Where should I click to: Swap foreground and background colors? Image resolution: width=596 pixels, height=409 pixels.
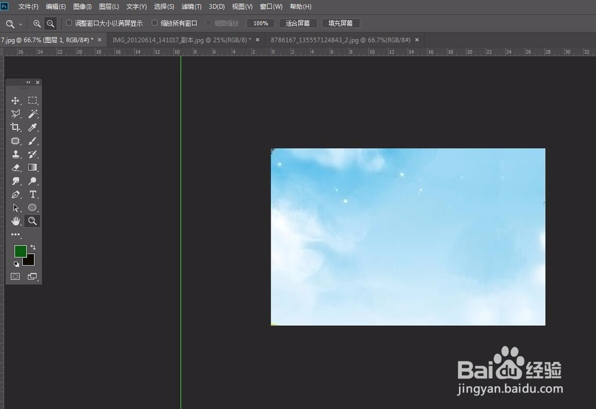click(x=33, y=247)
